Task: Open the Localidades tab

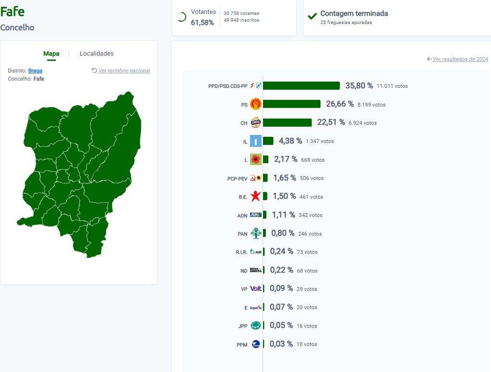Action: 97,54
